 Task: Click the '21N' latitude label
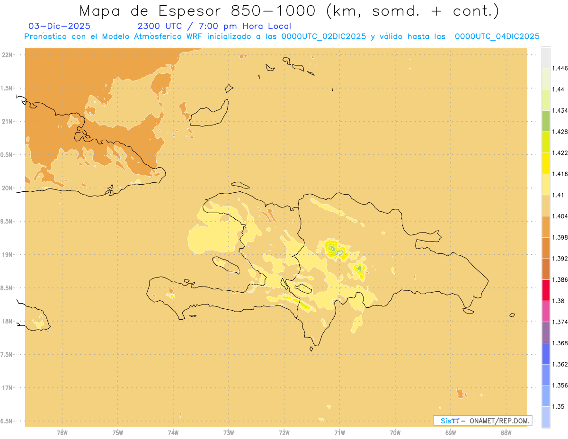pyautogui.click(x=7, y=122)
